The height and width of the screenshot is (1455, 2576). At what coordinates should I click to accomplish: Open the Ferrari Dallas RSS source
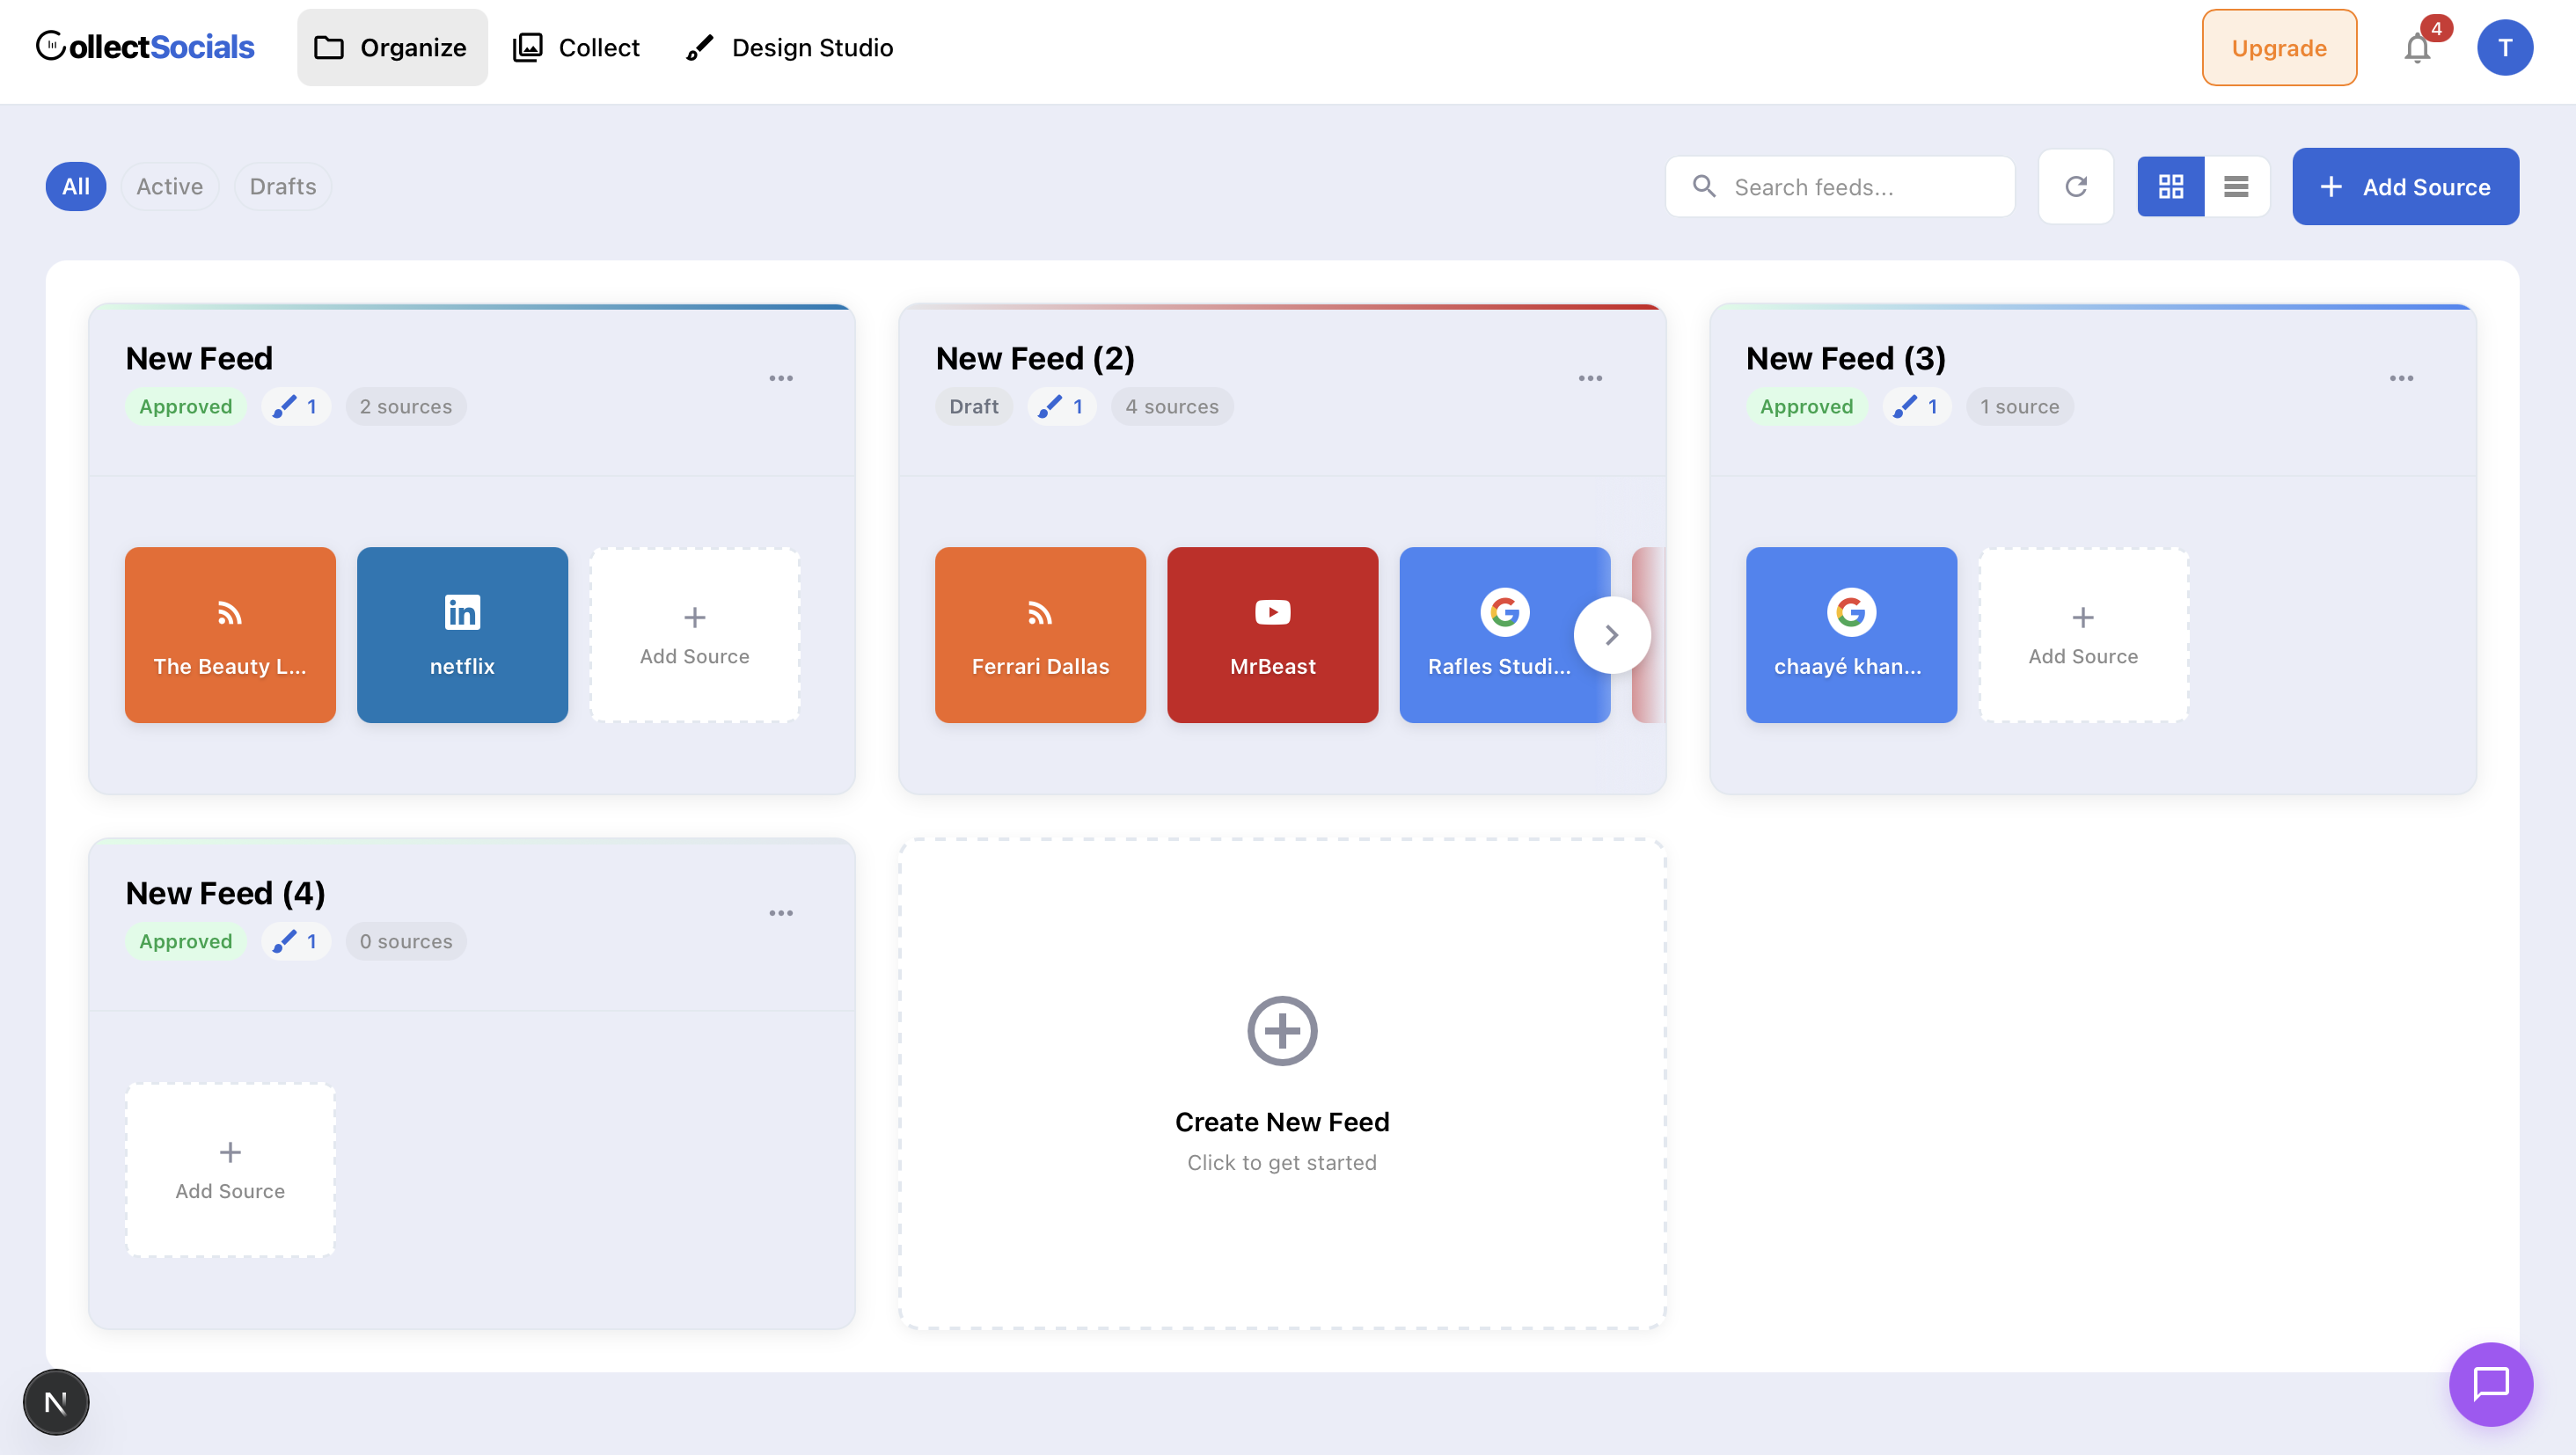[x=1040, y=634]
